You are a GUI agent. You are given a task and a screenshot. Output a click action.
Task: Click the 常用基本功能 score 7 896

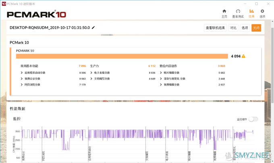click(82, 66)
